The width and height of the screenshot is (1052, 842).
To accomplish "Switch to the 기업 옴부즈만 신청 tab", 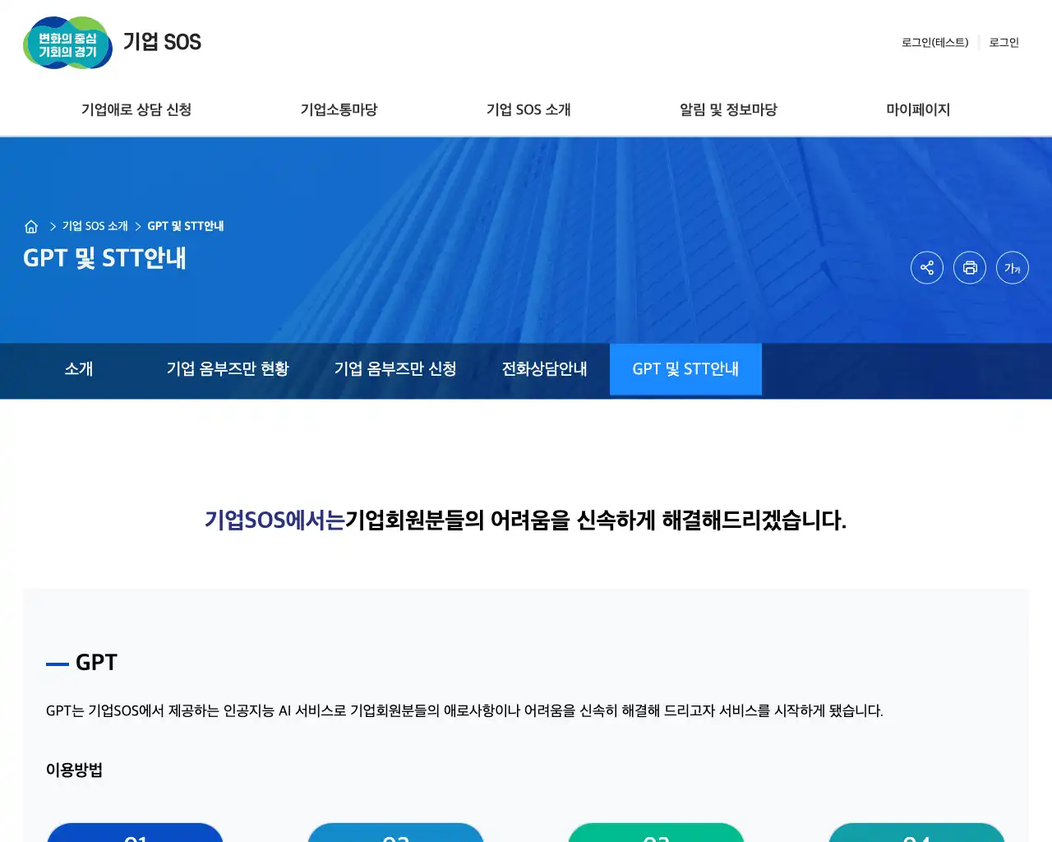I will coord(395,369).
